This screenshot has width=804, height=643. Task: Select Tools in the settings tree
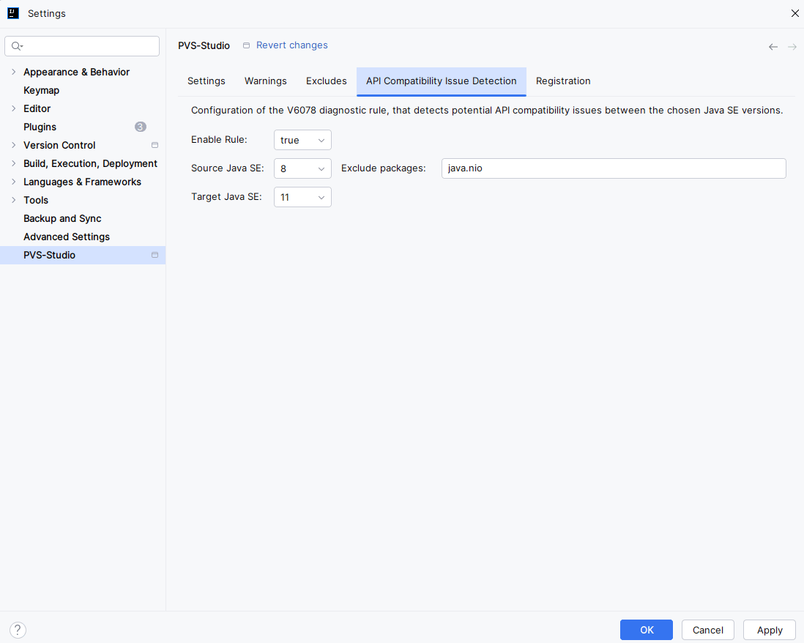(83, 200)
